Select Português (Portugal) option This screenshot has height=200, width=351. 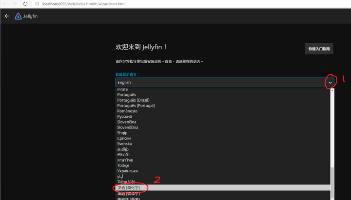tap(223, 106)
